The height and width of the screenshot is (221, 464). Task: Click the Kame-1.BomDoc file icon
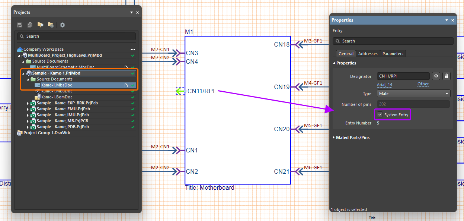tap(38, 97)
